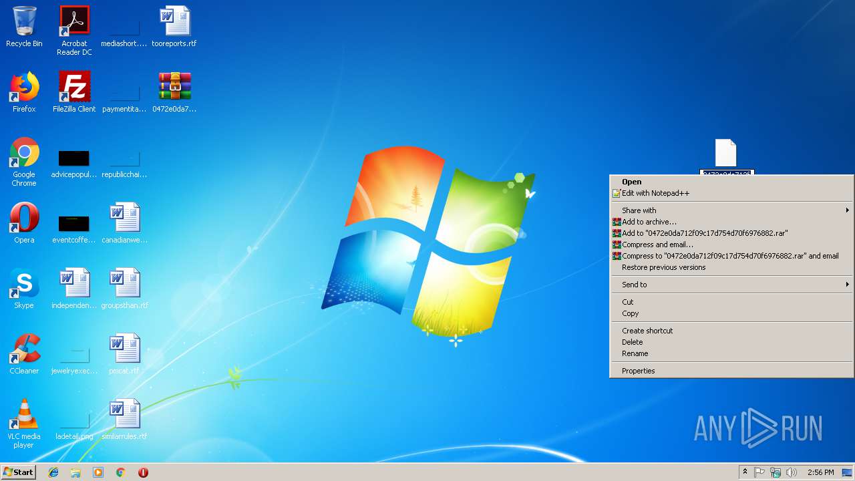This screenshot has height=481, width=855.
Task: Click Show desktop button at taskbar end
Action: 848,472
